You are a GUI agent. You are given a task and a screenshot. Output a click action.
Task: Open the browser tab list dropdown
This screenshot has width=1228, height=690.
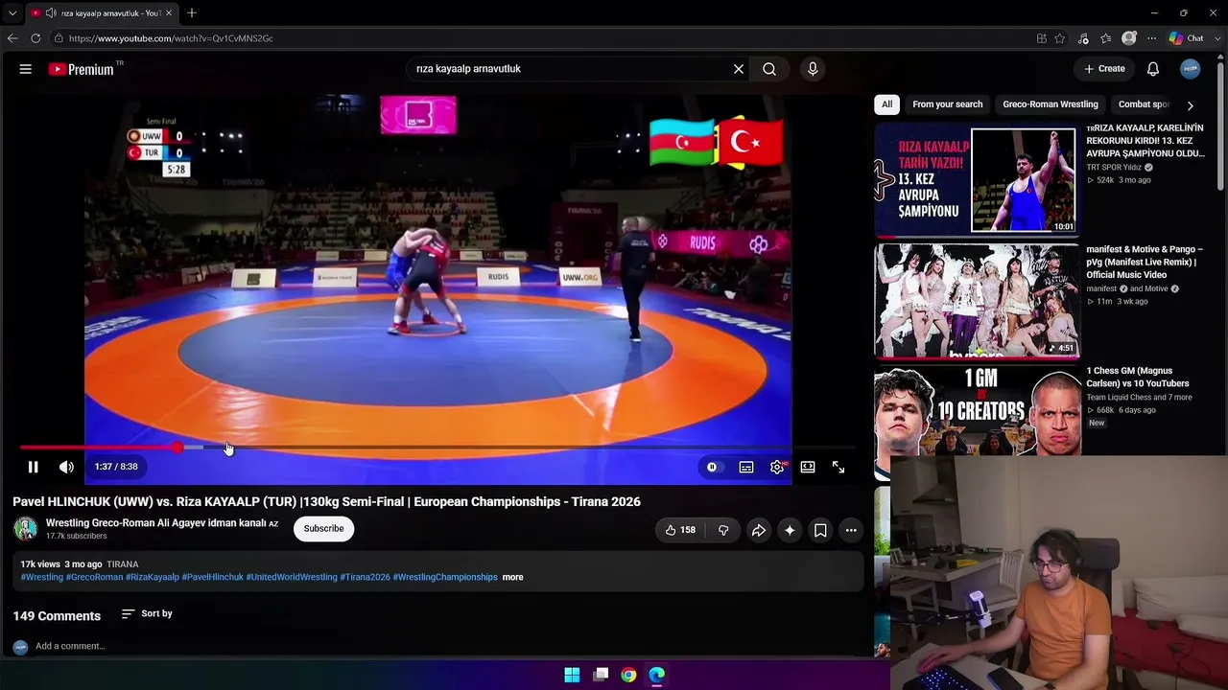point(12,13)
